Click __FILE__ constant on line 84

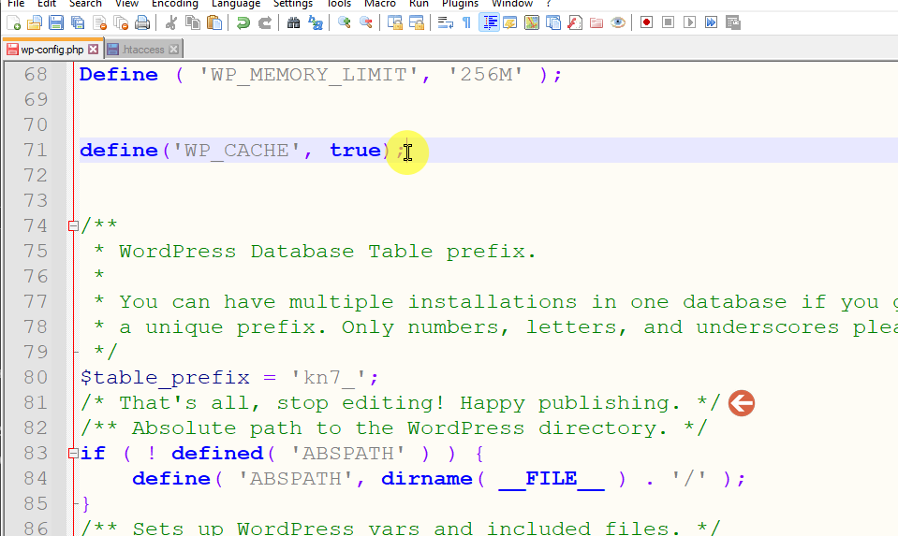[x=551, y=479]
